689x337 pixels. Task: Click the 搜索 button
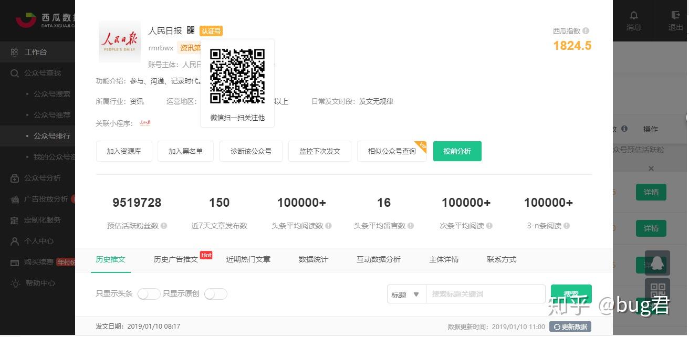point(571,294)
